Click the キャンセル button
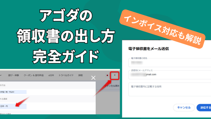This screenshot has height=119, width=211. [184, 108]
